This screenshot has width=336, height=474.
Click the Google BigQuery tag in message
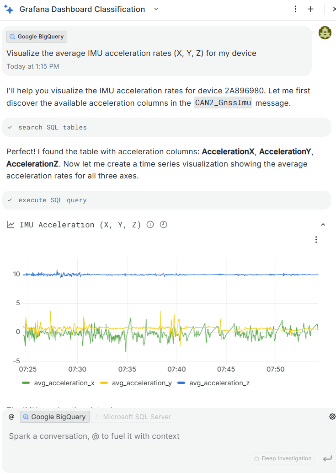point(37,37)
